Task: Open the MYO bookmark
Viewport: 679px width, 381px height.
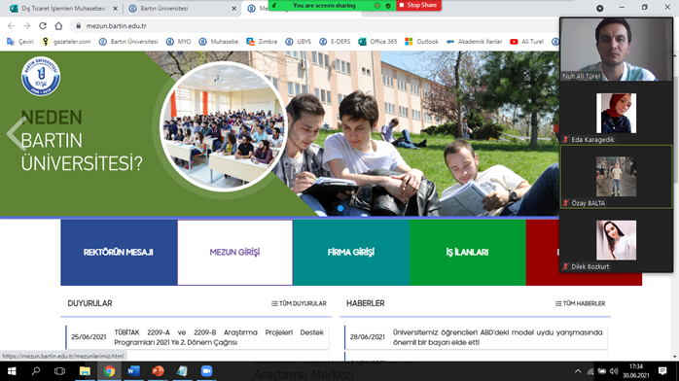Action: click(x=178, y=42)
